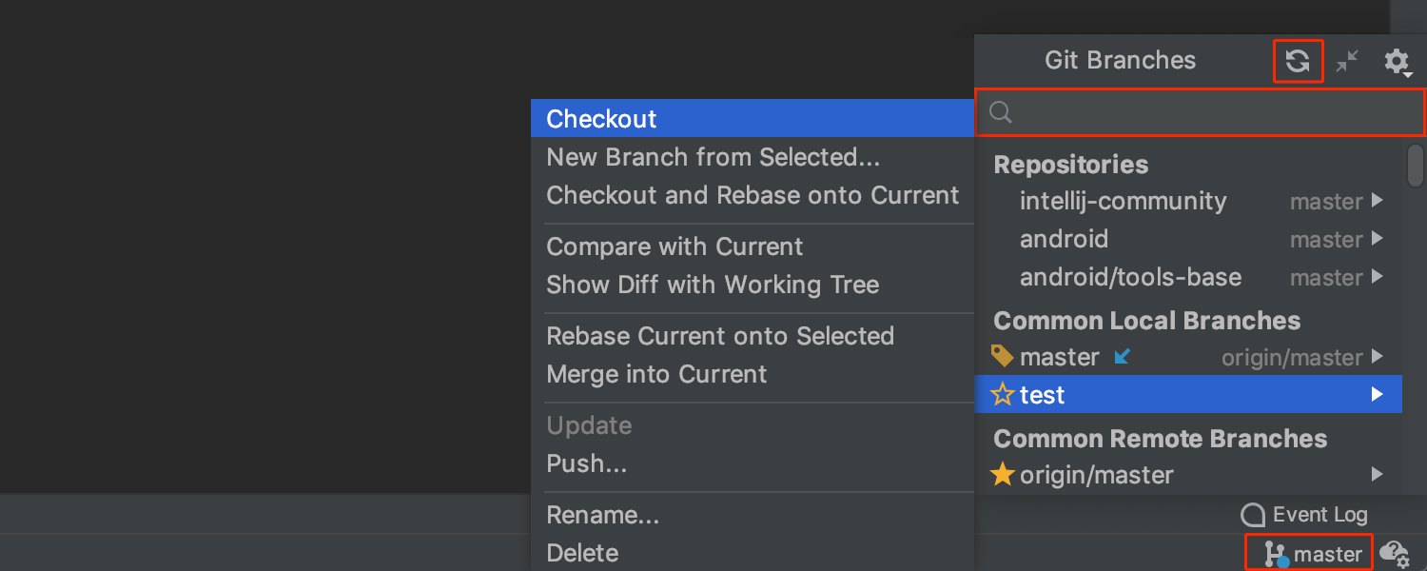Image resolution: width=1427 pixels, height=571 pixels.
Task: Open Git Branches settings via gear icon
Action: tap(1397, 61)
